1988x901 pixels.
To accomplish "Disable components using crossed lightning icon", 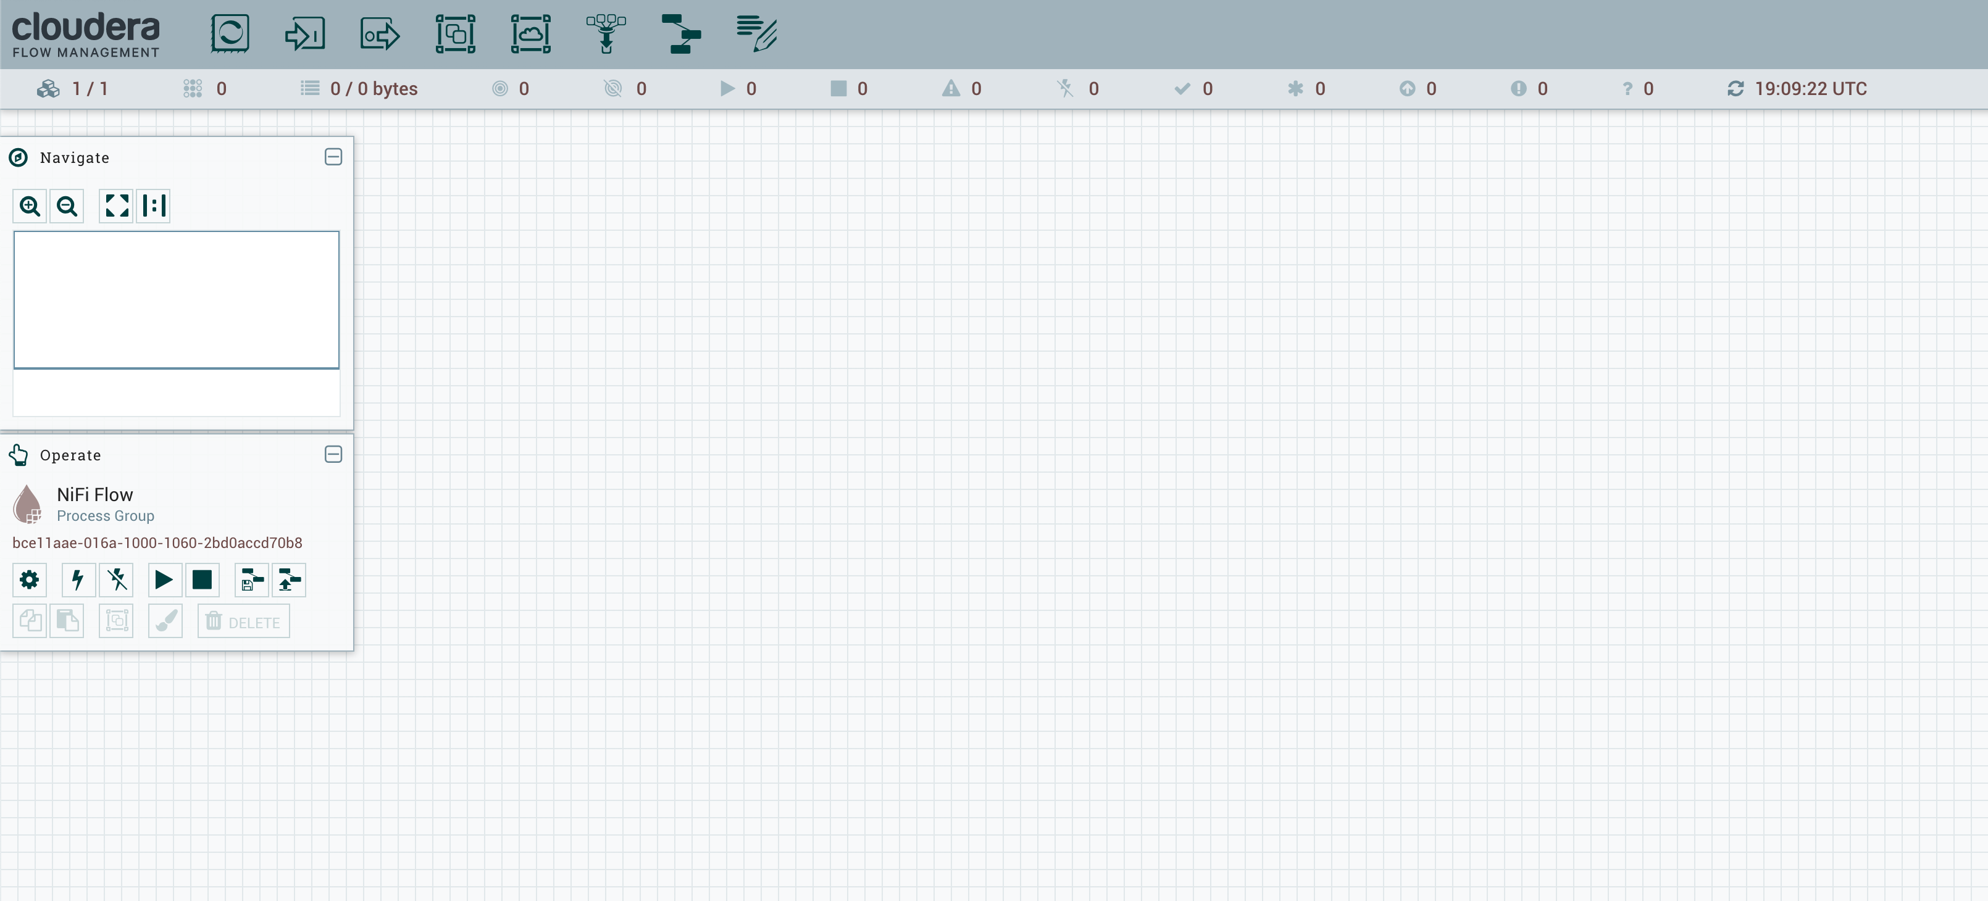I will coord(117,579).
